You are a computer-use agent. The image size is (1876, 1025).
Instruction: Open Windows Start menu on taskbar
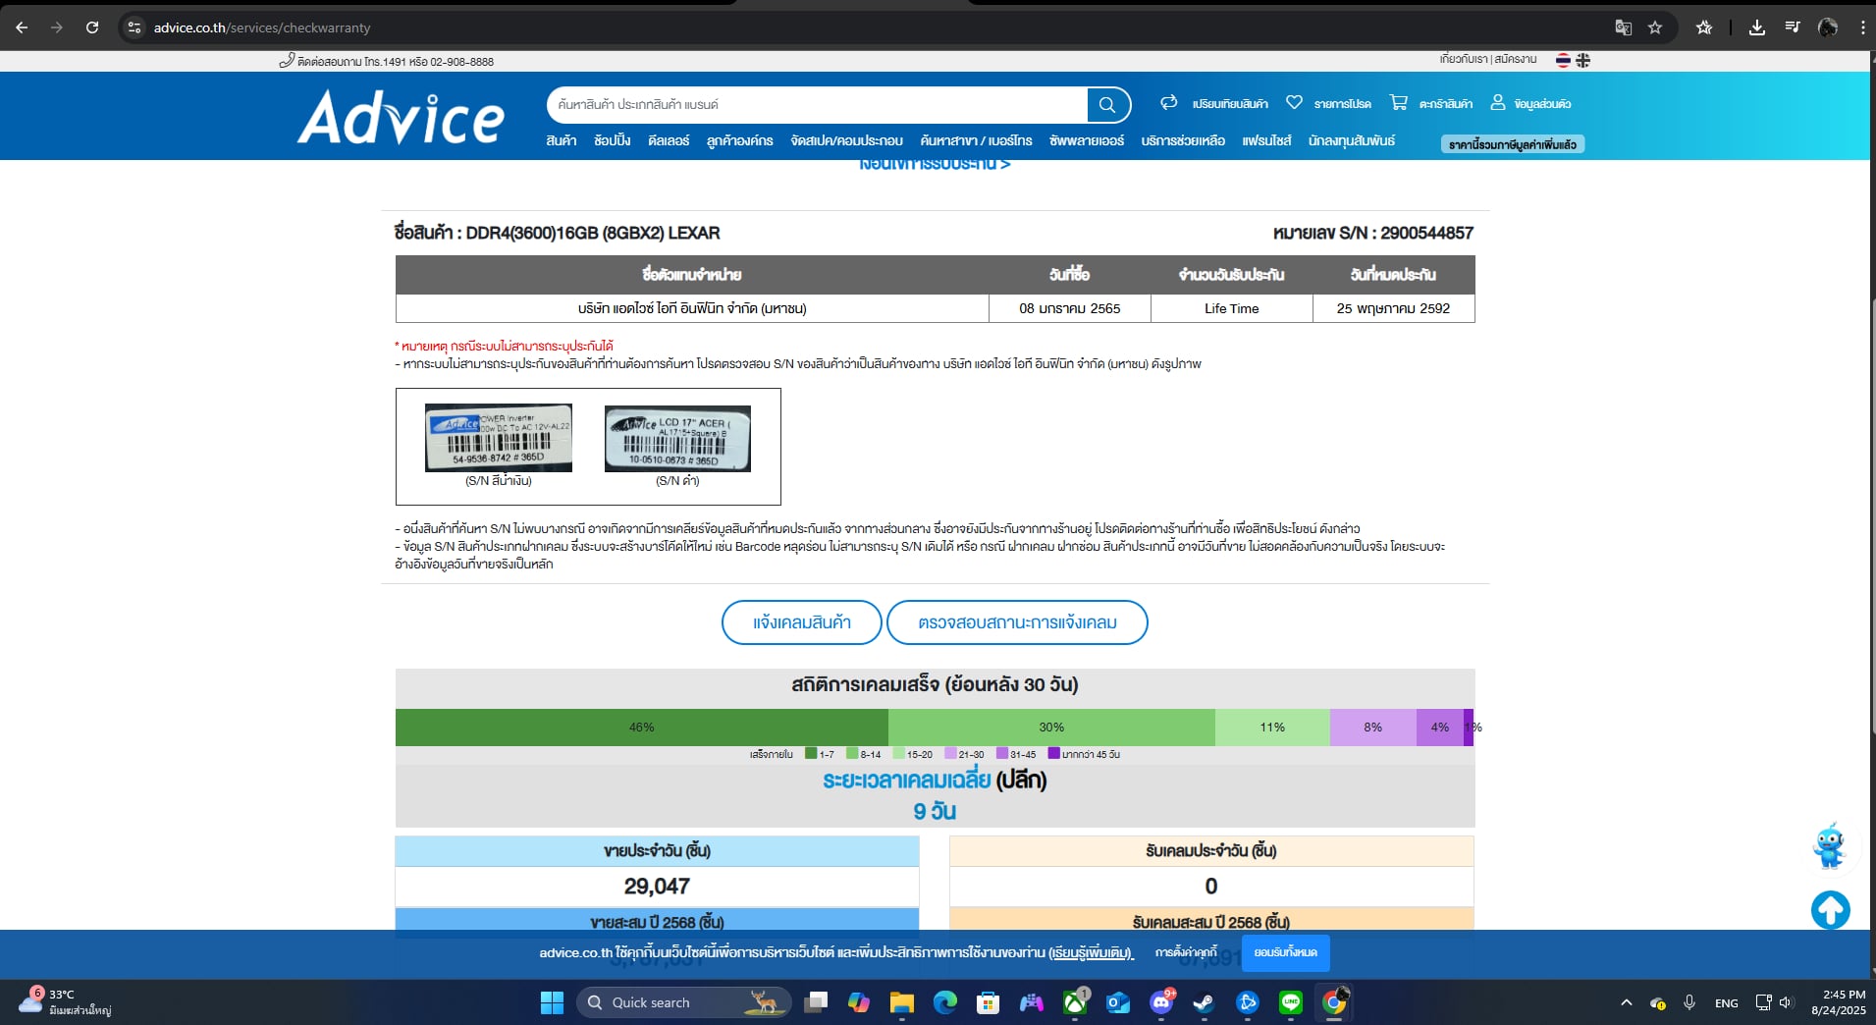(x=552, y=1002)
